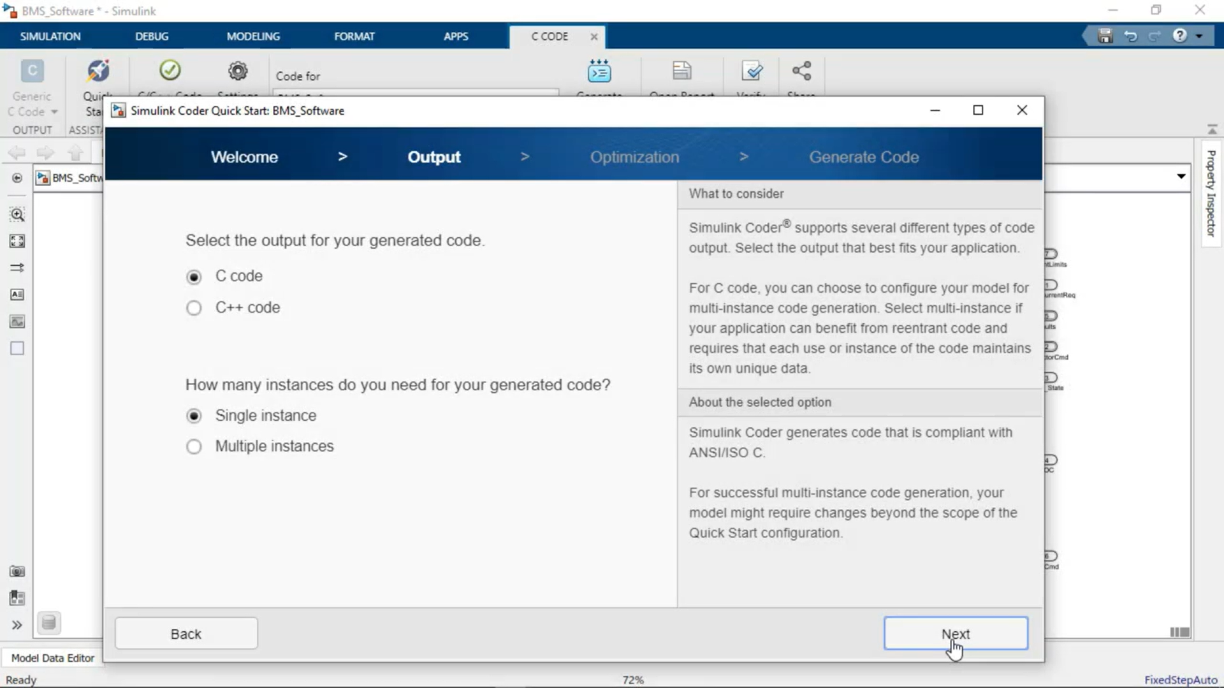The width and height of the screenshot is (1224, 688).
Task: Click Fit to View icon
Action: [x=17, y=241]
